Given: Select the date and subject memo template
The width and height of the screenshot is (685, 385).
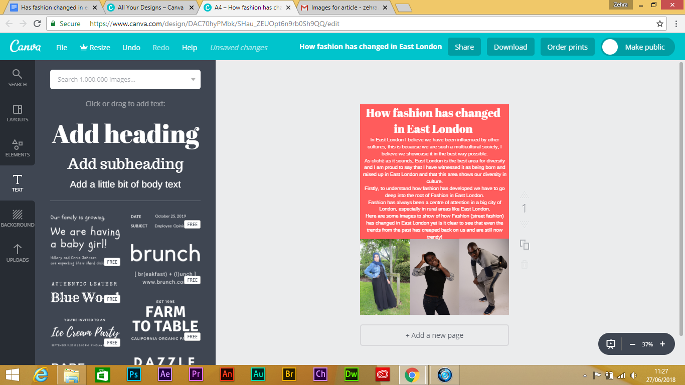Looking at the screenshot, I should point(165,221).
